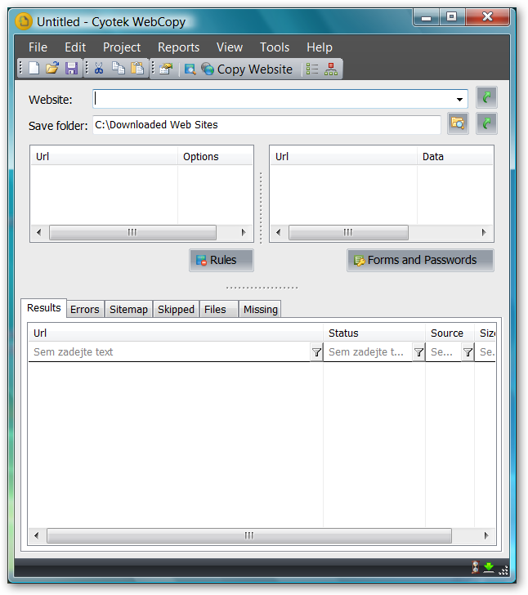Create a new project with the New icon
Screen dimensions: 528x595
tap(34, 69)
